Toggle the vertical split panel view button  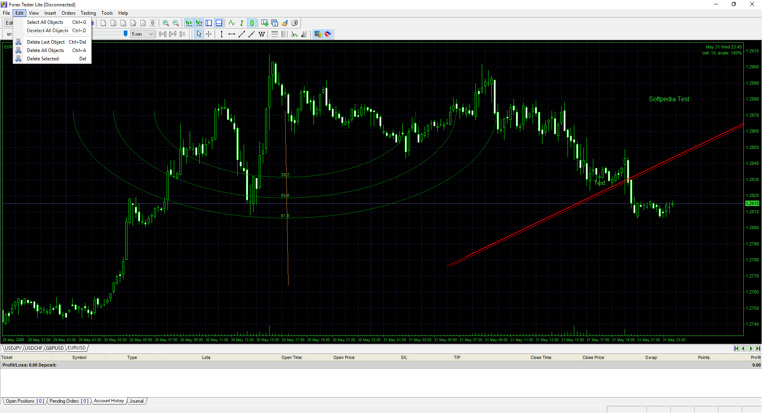(209, 23)
